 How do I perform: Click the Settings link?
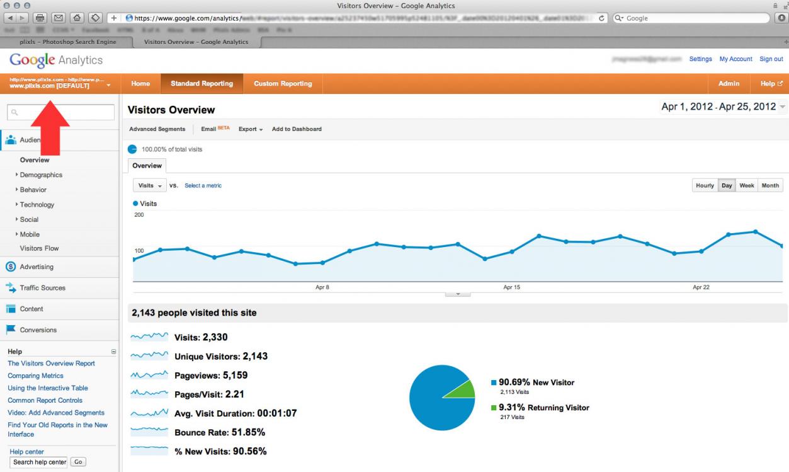pos(700,59)
